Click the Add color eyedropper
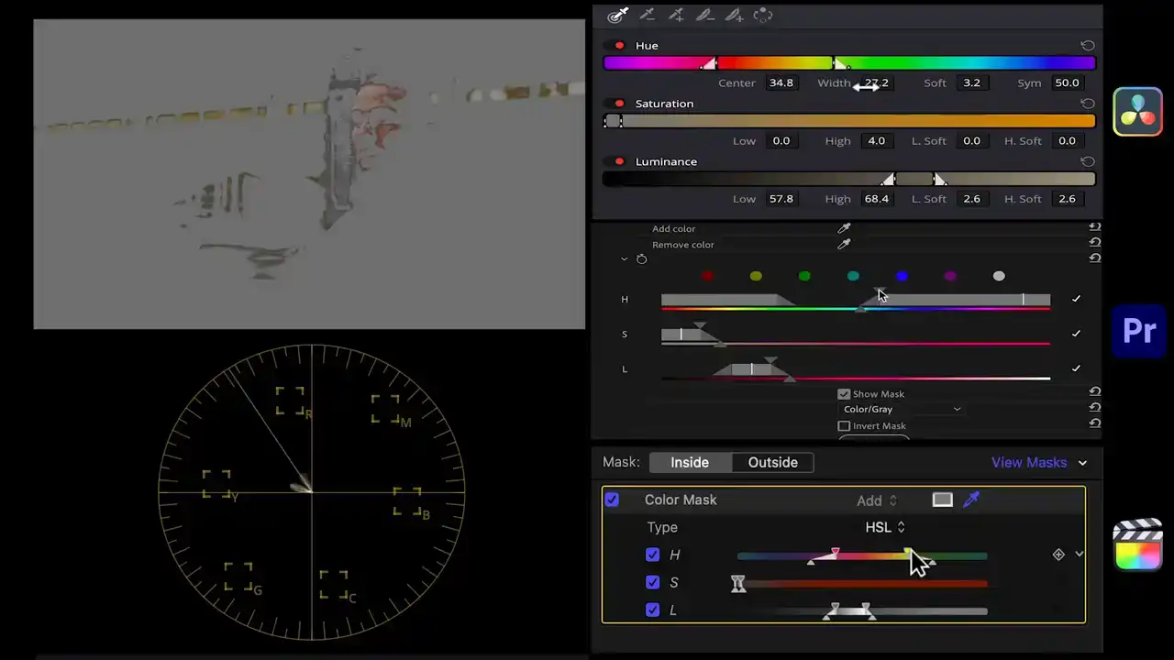1174x660 pixels. click(844, 228)
